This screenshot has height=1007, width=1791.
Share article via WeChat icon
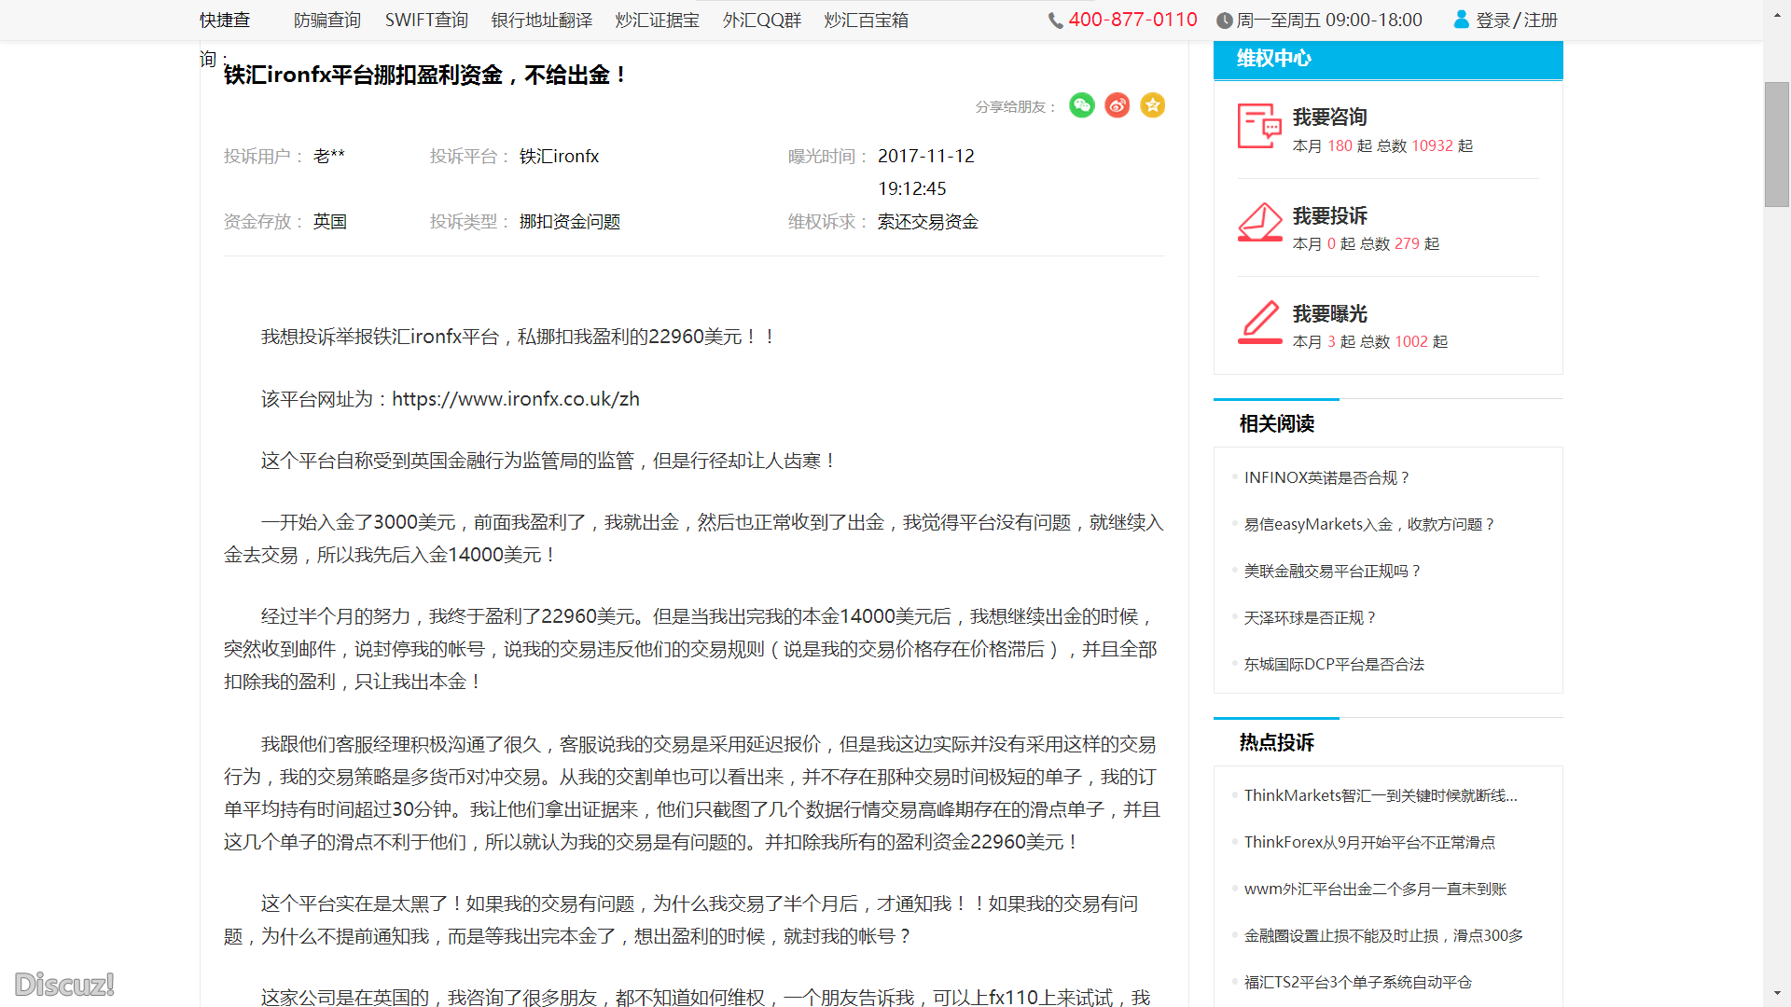point(1082,105)
